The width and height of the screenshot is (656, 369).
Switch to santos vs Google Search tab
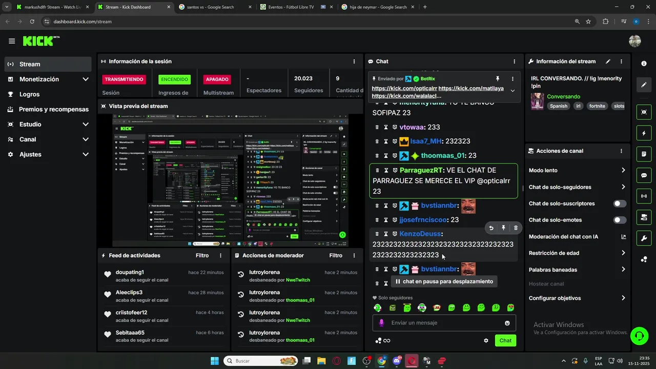click(x=215, y=7)
